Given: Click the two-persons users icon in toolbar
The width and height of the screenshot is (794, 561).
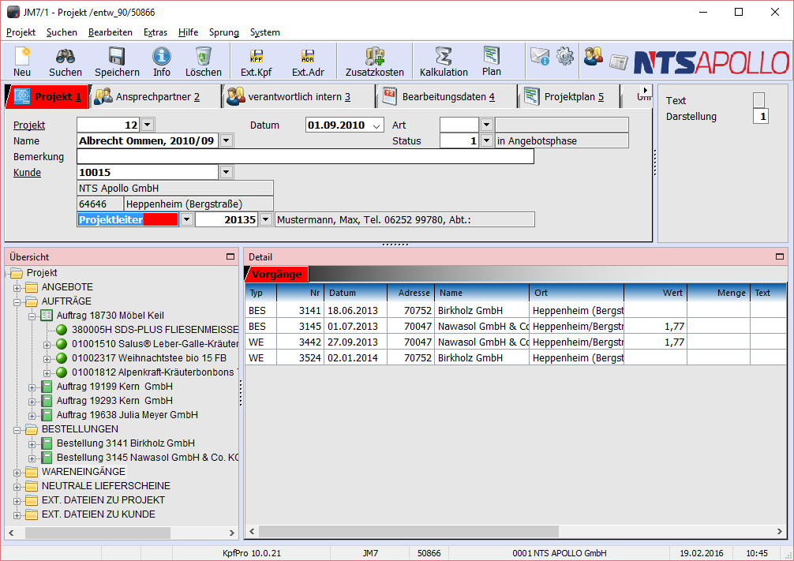Looking at the screenshot, I should [x=593, y=56].
